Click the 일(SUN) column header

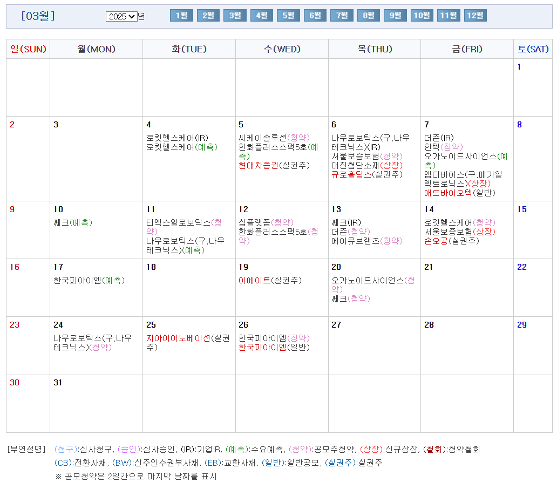[29, 49]
